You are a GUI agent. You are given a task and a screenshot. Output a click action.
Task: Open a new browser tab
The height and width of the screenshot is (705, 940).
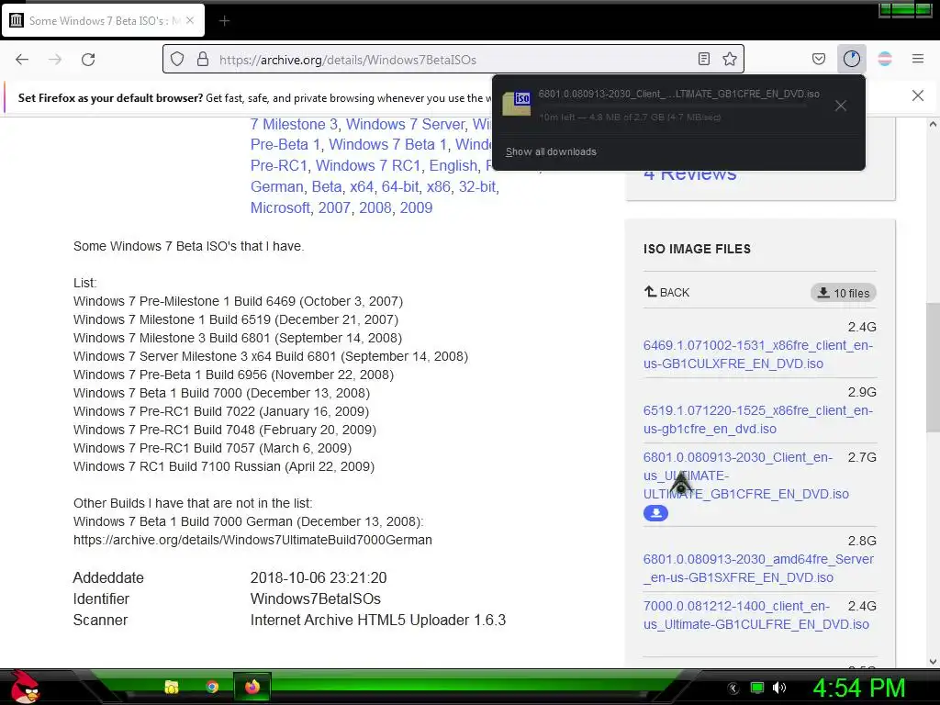coord(224,21)
